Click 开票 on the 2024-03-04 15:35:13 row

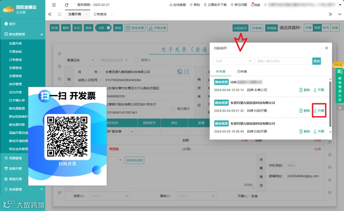(319, 90)
